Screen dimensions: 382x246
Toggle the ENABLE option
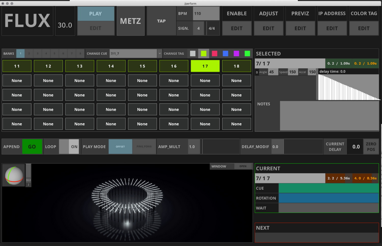tap(237, 14)
